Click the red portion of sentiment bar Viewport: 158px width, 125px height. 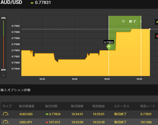[4, 52]
